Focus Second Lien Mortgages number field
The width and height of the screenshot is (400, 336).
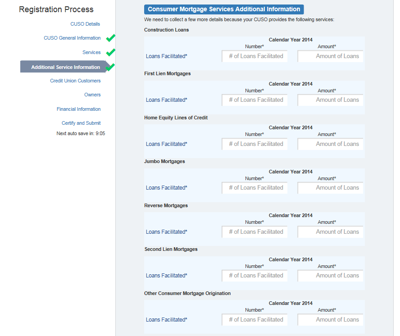(x=255, y=276)
